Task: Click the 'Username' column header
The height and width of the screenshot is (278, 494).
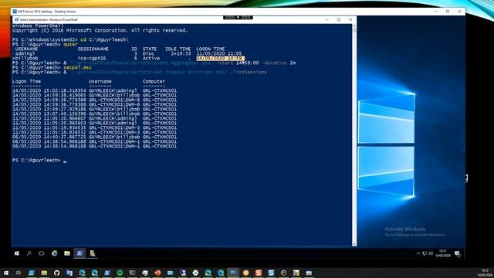Action: point(100,81)
